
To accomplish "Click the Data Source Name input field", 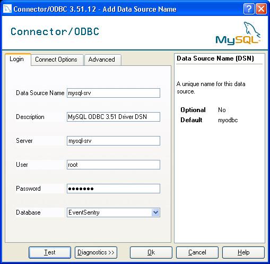I will tap(114, 93).
